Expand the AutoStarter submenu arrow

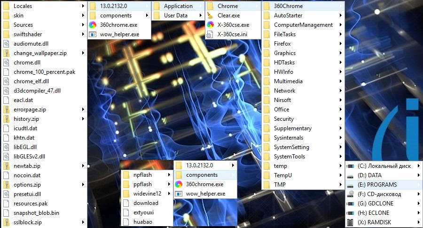pos(341,16)
